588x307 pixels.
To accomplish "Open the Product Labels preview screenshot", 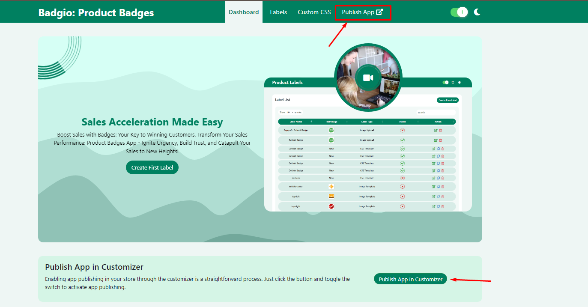I will point(368,144).
